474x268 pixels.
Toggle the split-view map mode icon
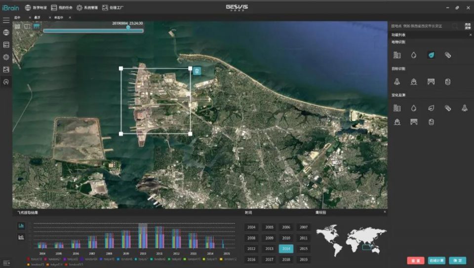27,26
